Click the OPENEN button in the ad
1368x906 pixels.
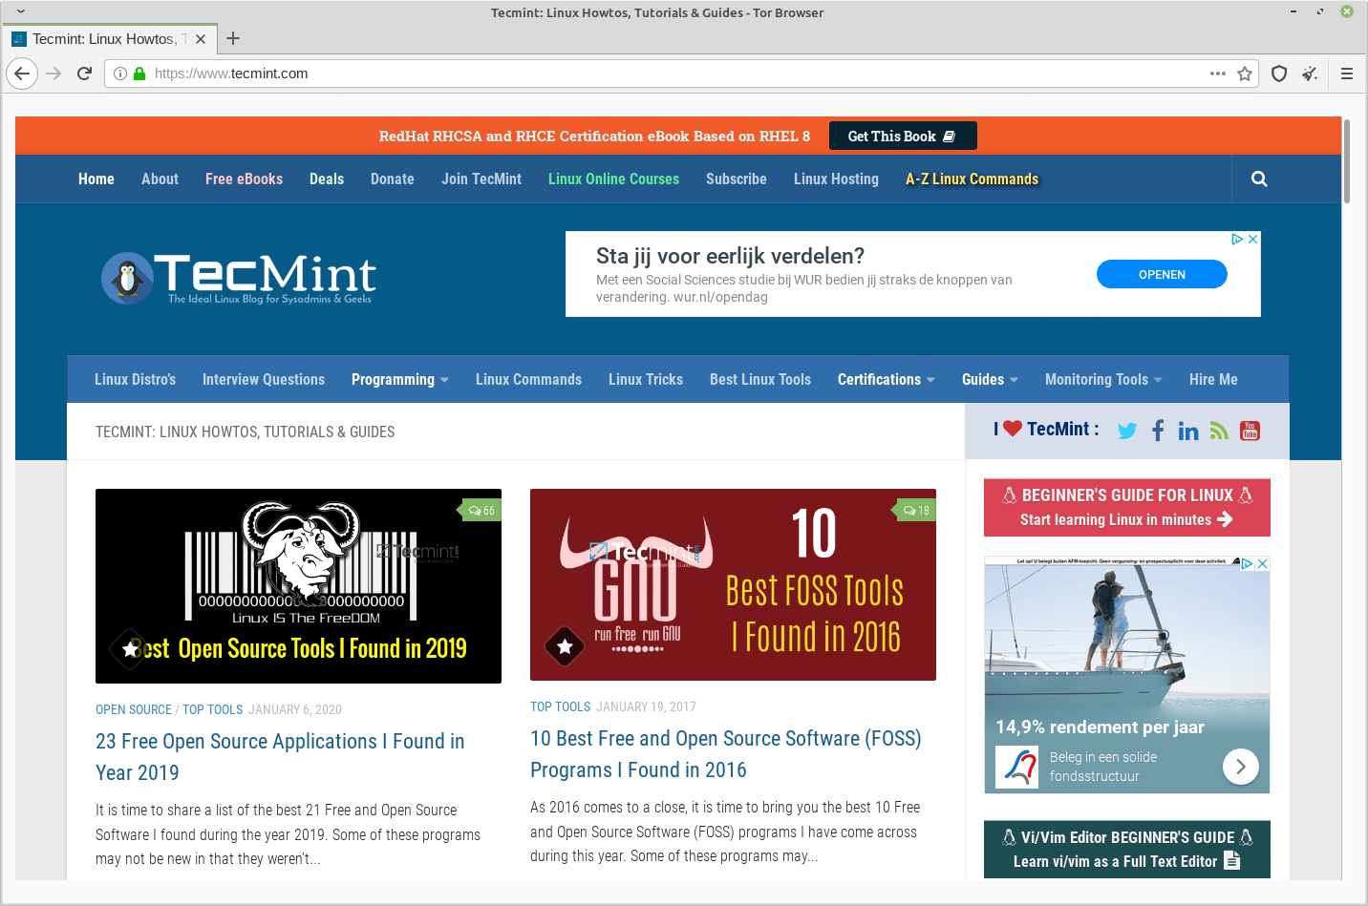click(x=1162, y=274)
